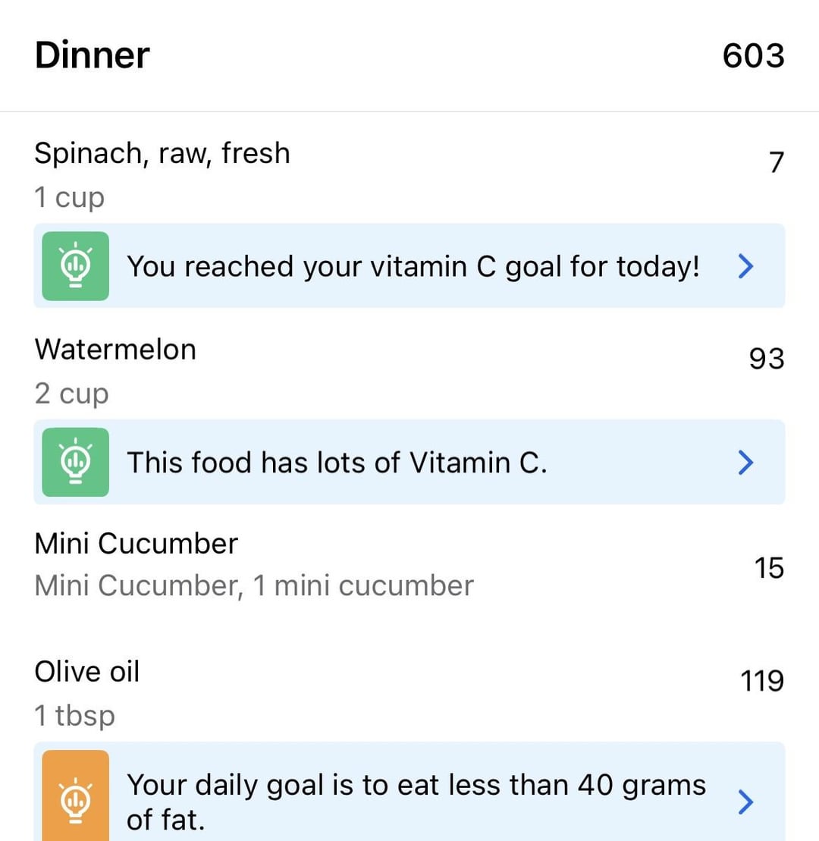Expand the 40 grams fat goal tip
Screen dimensions: 819x841
(x=745, y=801)
